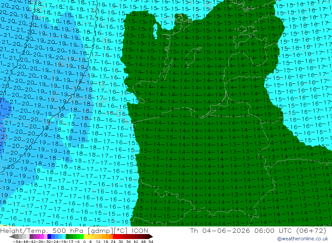The image size is (332, 243).
Task: Click the right arrow end of the color scale
Action: point(151,237)
